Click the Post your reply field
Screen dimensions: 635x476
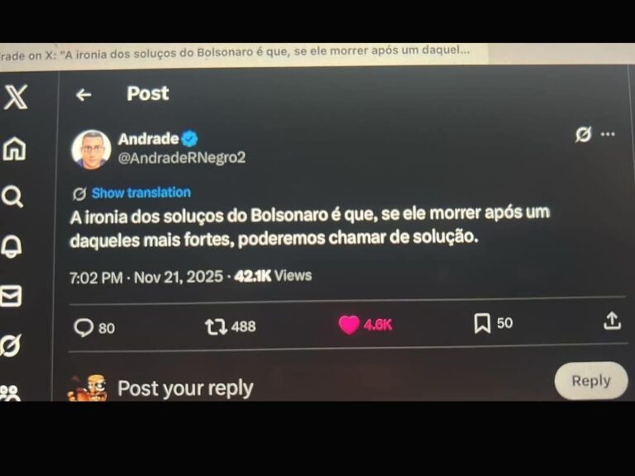click(185, 388)
